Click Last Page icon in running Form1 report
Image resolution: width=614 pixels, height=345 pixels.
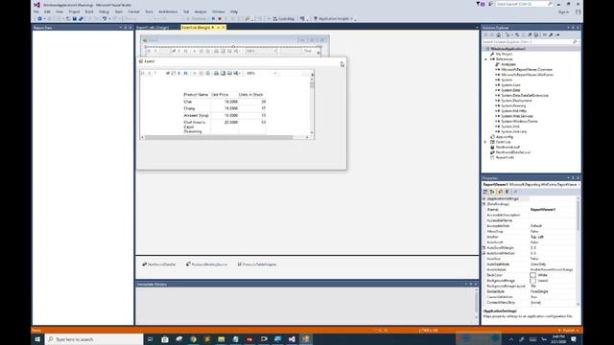tap(185, 73)
